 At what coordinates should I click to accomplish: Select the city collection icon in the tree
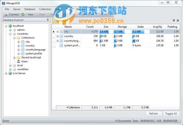(x=23, y=42)
